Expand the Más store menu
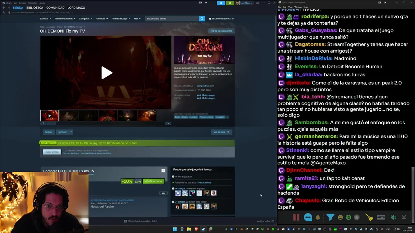 tap(137, 18)
